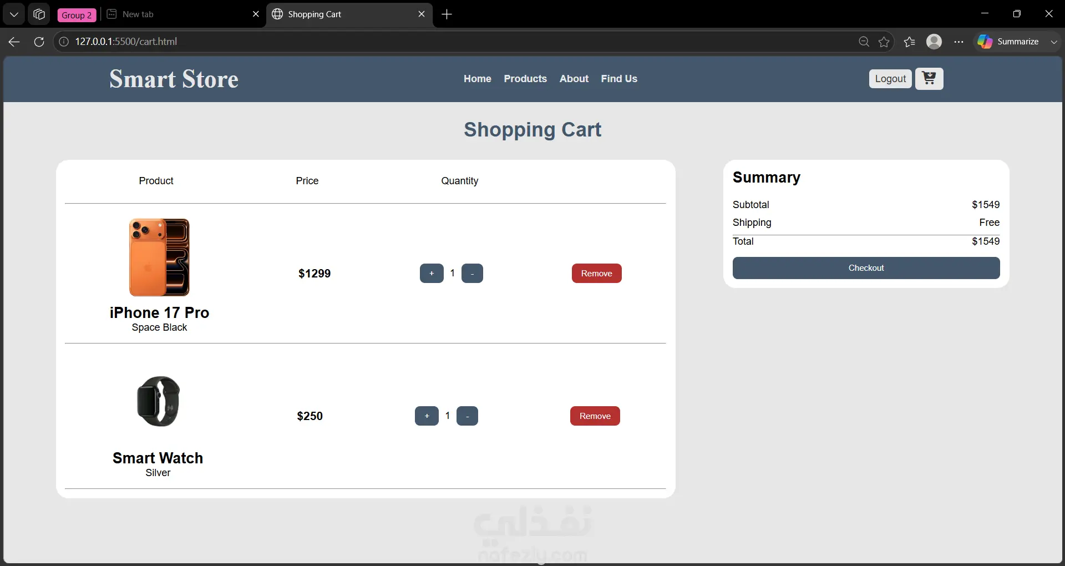Click the Free shipping value
This screenshot has width=1065, height=566.
coord(990,223)
